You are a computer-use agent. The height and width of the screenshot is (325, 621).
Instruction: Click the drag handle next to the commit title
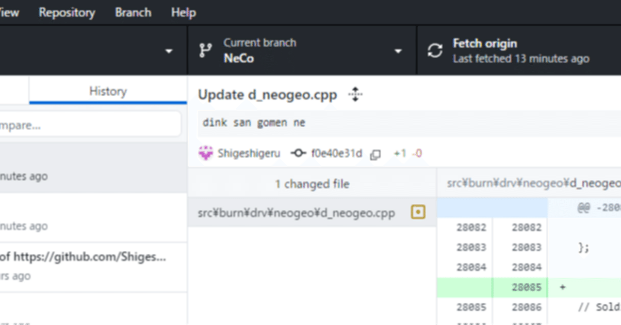(355, 95)
